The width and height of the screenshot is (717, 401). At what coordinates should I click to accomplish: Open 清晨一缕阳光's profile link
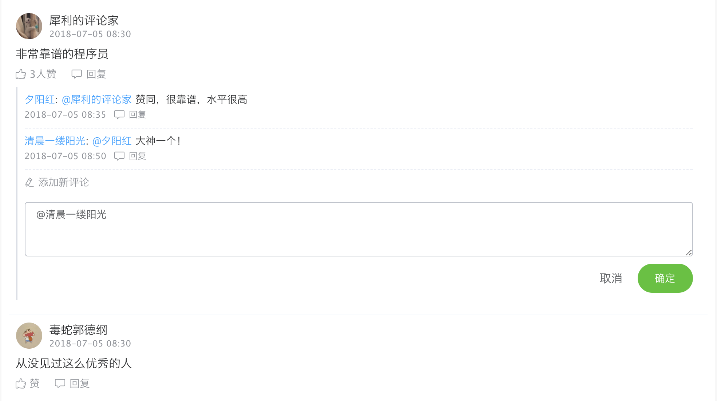pos(55,141)
